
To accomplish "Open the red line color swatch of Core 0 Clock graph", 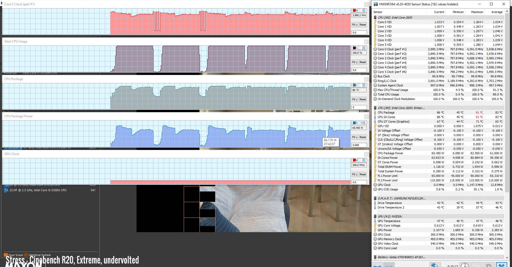I will [x=355, y=11].
